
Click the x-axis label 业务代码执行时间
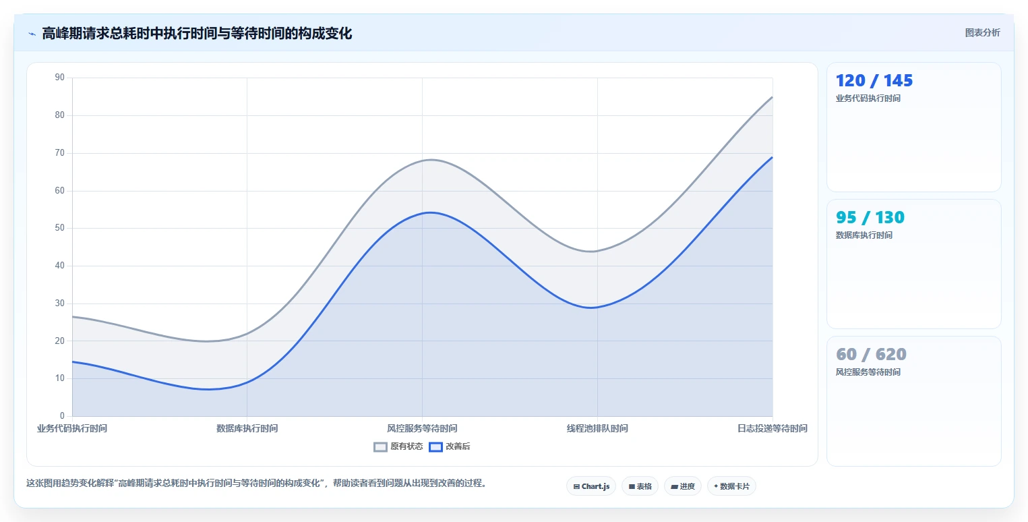(72, 428)
